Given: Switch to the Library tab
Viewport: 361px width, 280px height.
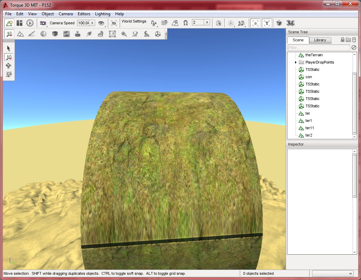Looking at the screenshot, I should point(320,40).
